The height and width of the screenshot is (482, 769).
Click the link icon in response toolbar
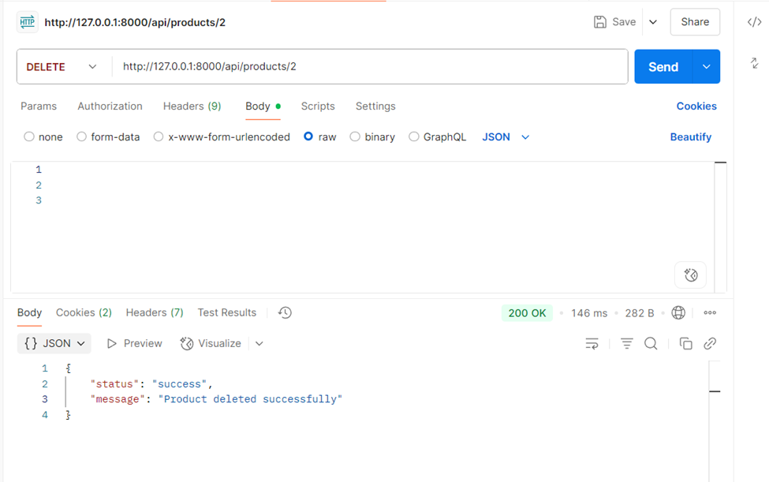(710, 343)
